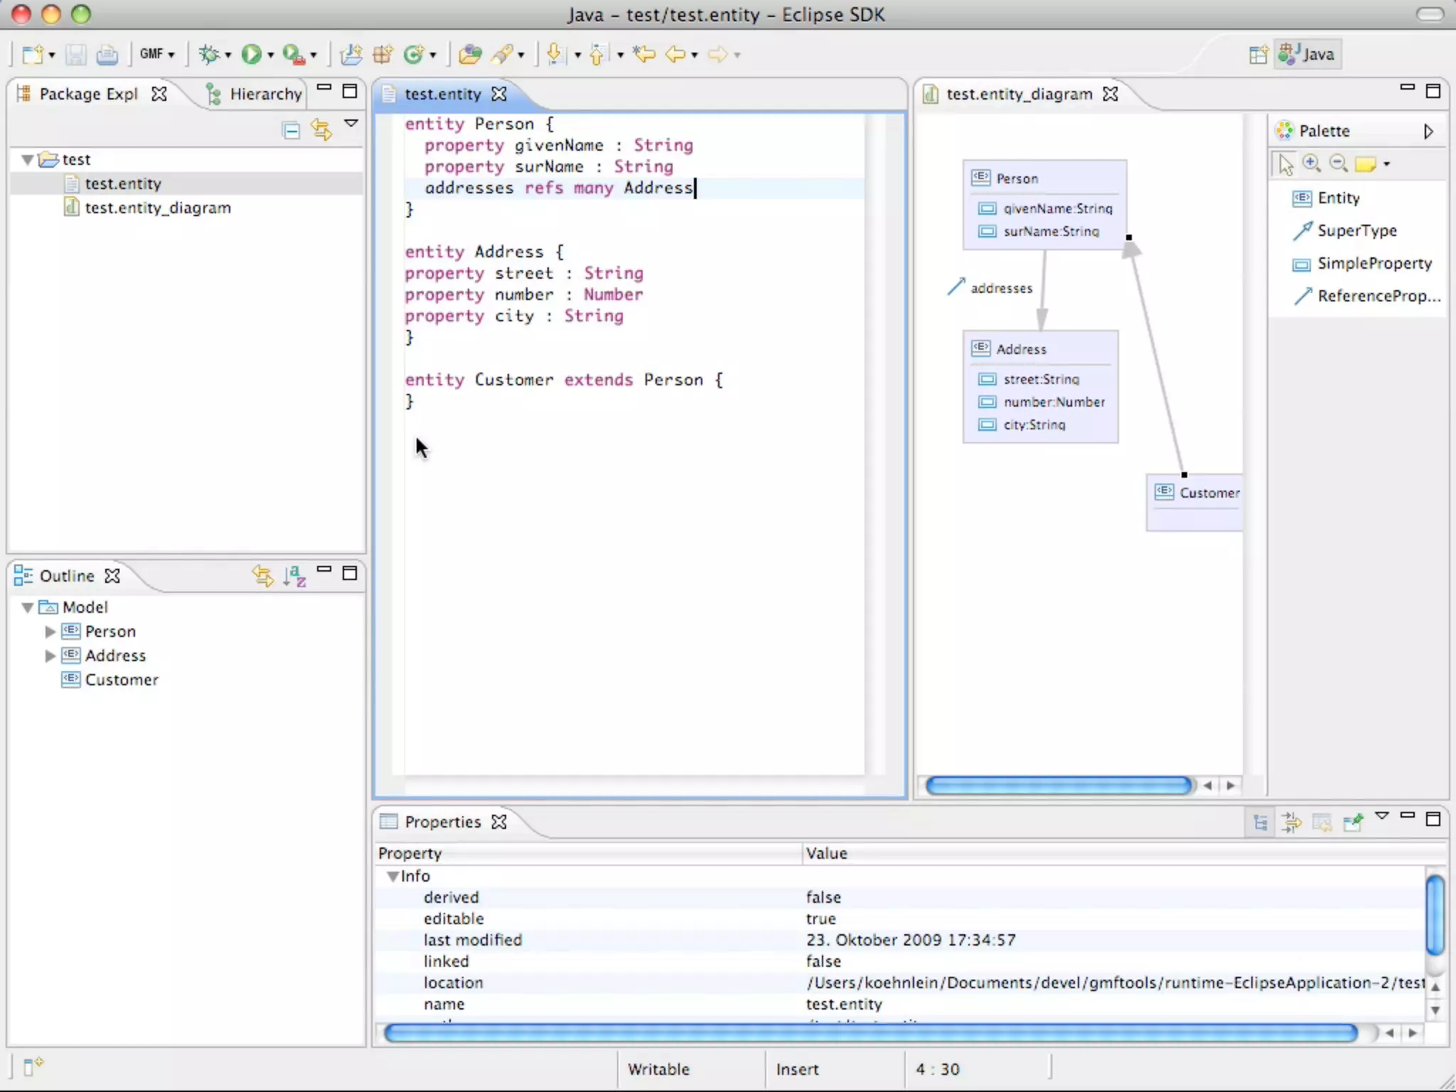This screenshot has height=1092, width=1456.
Task: Click the Java perspective button
Action: point(1308,54)
